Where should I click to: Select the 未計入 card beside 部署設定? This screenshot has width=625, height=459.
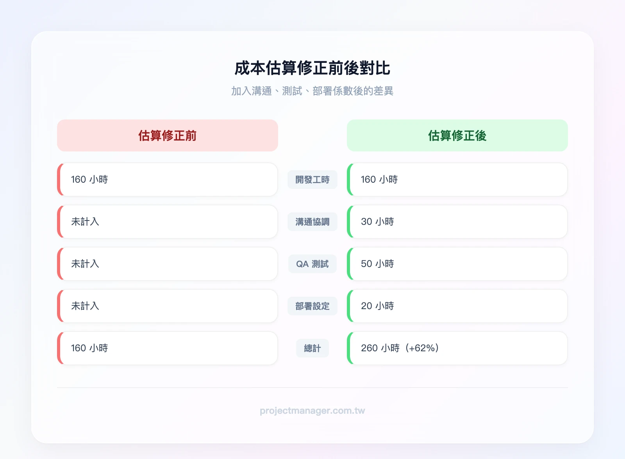point(167,306)
